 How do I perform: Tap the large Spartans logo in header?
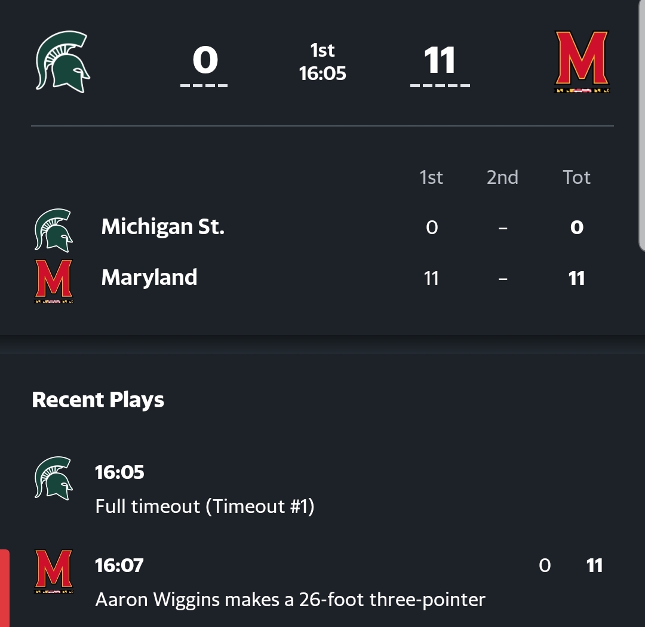tap(63, 61)
